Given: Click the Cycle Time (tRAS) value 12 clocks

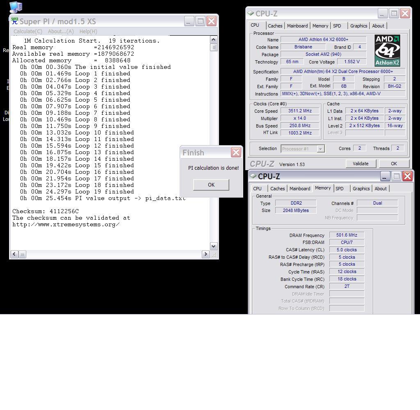Looking at the screenshot, I should pyautogui.click(x=347, y=271).
